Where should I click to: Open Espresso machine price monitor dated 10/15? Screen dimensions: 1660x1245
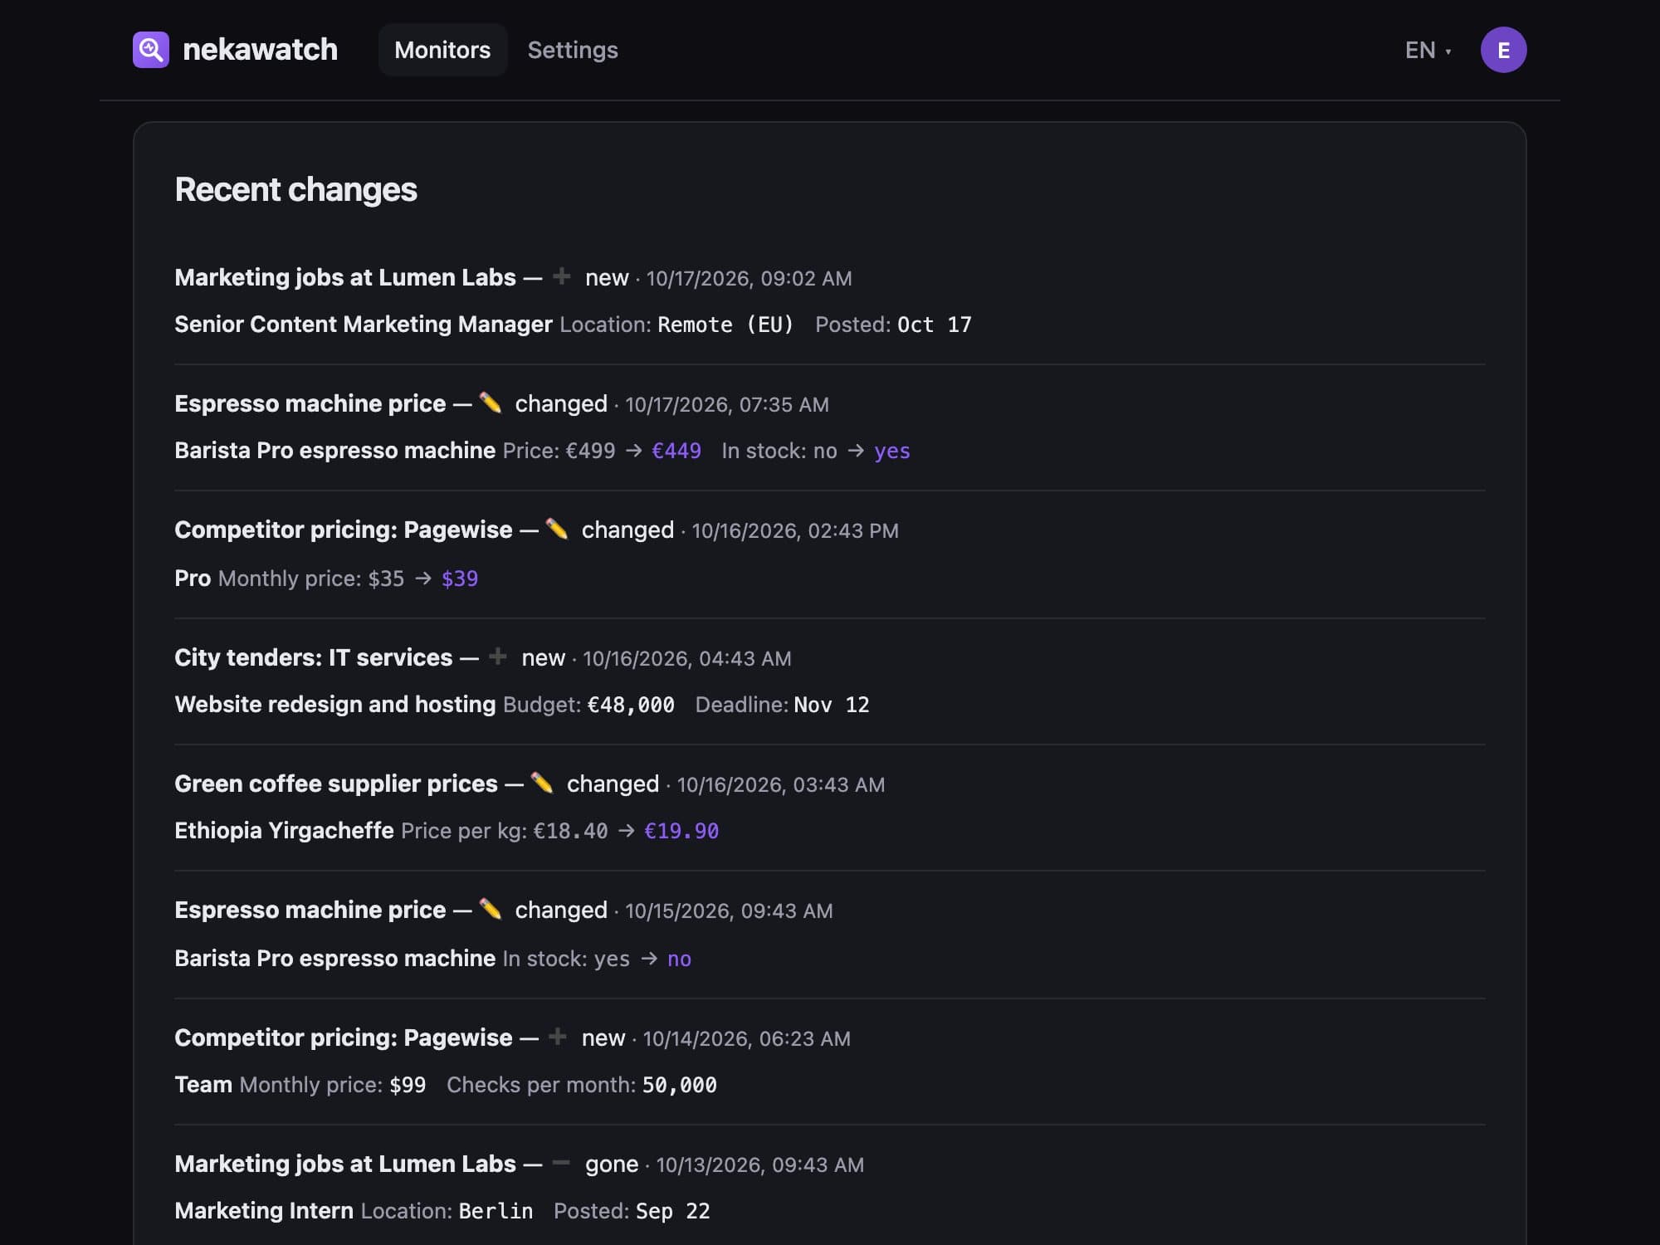coord(310,910)
